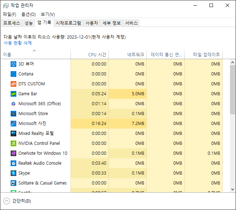Switch to the 시작프로그램 tab
The width and height of the screenshot is (236, 210).
click(68, 23)
